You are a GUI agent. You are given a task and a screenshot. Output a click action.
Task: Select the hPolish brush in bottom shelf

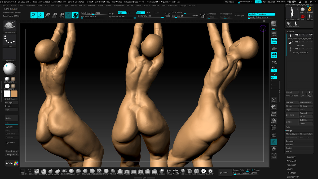(x=113, y=172)
